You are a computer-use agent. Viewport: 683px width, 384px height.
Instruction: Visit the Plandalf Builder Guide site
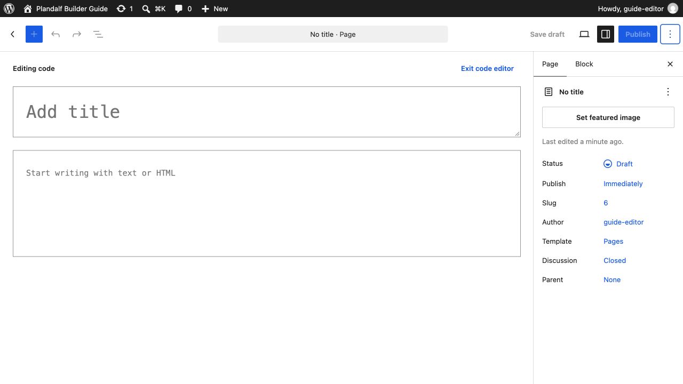66,9
